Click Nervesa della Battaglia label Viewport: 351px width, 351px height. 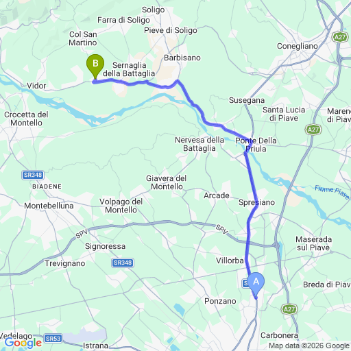coord(199,144)
